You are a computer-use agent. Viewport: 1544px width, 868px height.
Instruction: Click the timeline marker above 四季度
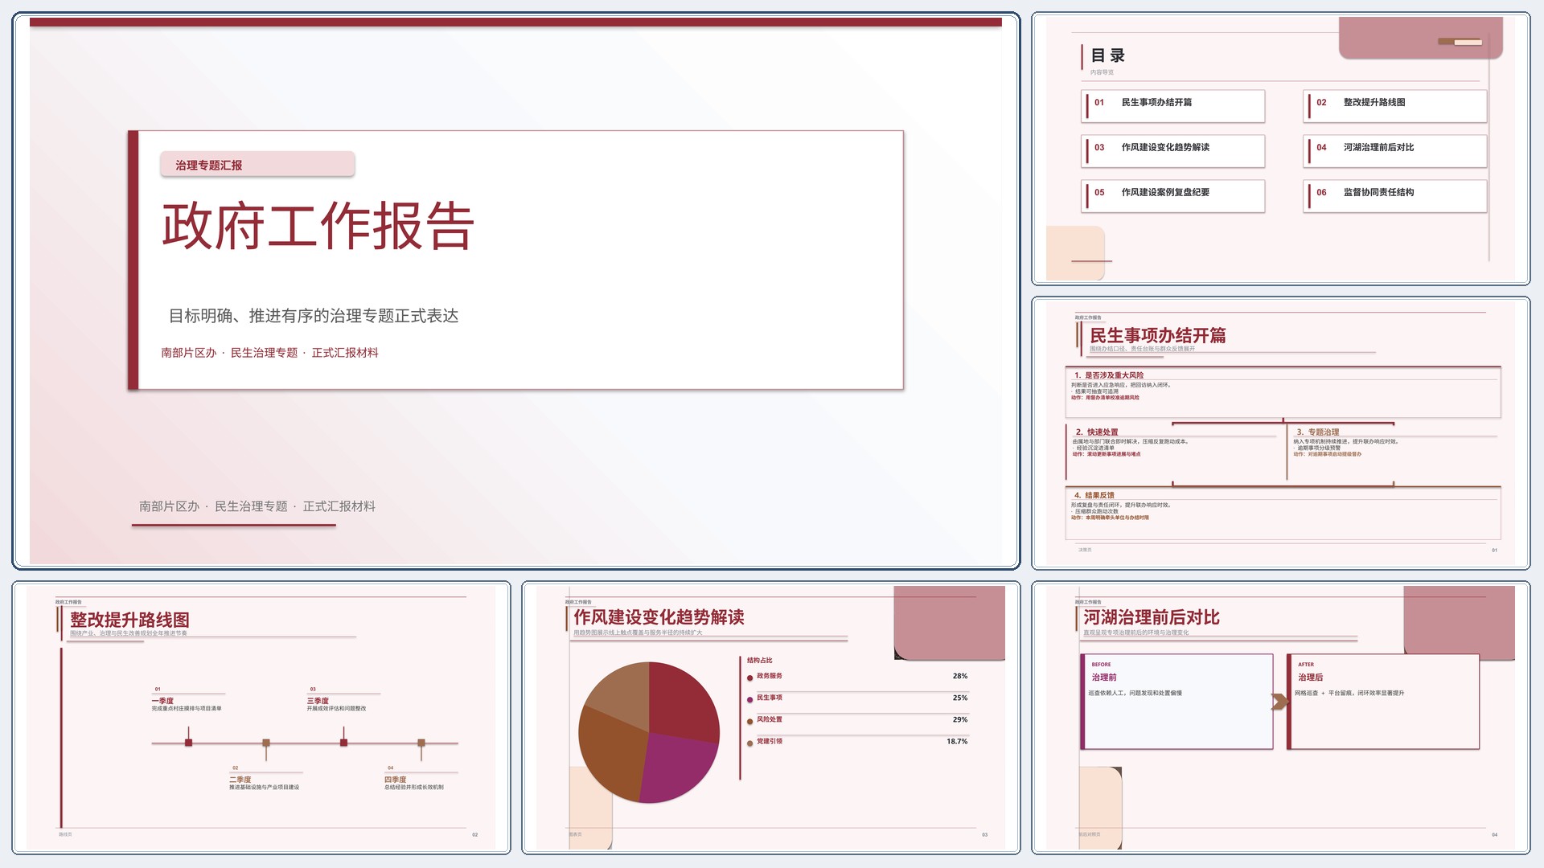coord(421,743)
